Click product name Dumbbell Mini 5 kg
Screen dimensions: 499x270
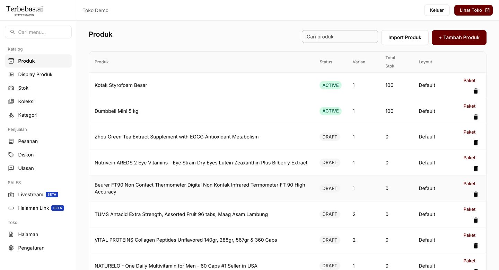click(116, 111)
